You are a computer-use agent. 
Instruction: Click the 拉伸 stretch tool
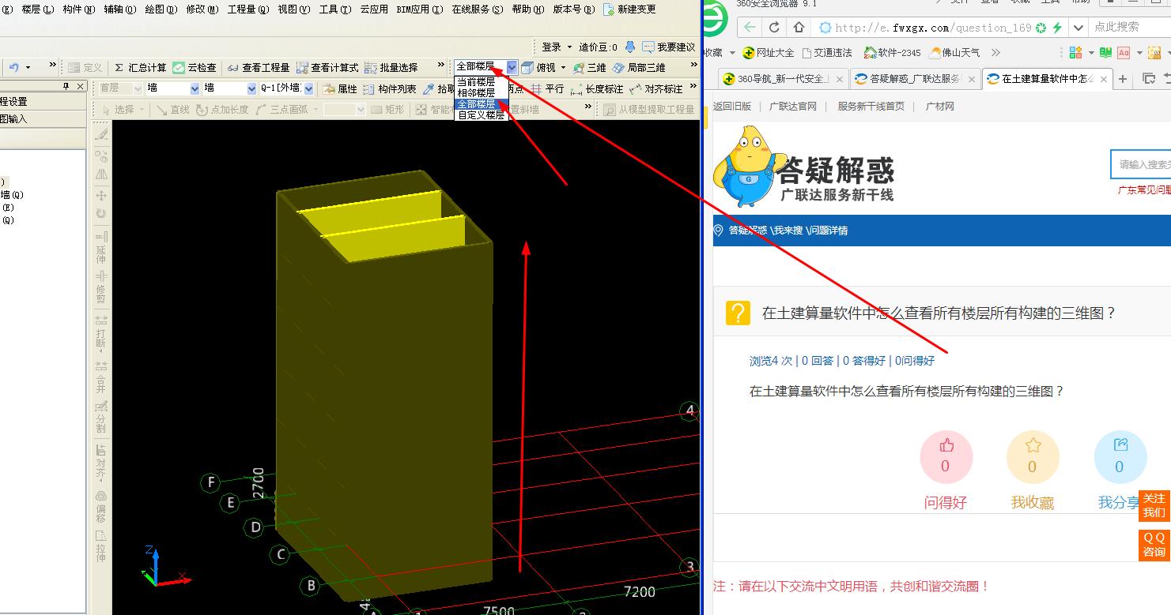[x=101, y=546]
